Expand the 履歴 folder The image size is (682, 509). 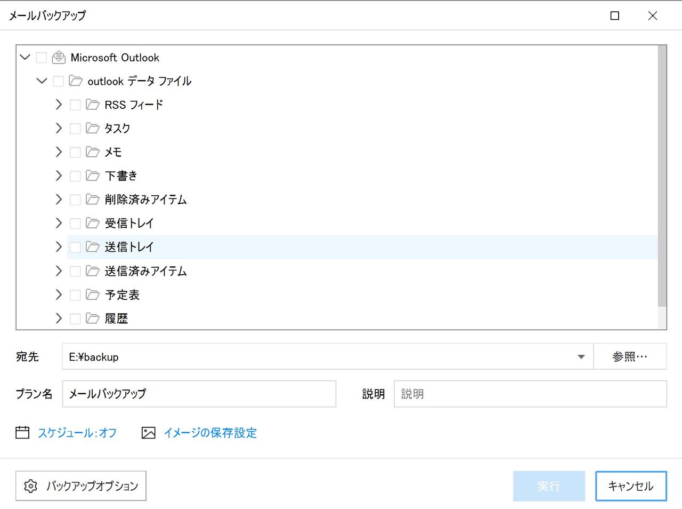59,319
